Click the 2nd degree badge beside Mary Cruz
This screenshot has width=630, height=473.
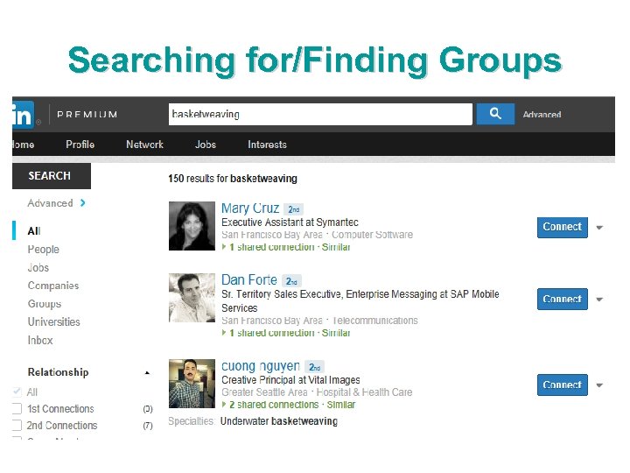point(294,209)
